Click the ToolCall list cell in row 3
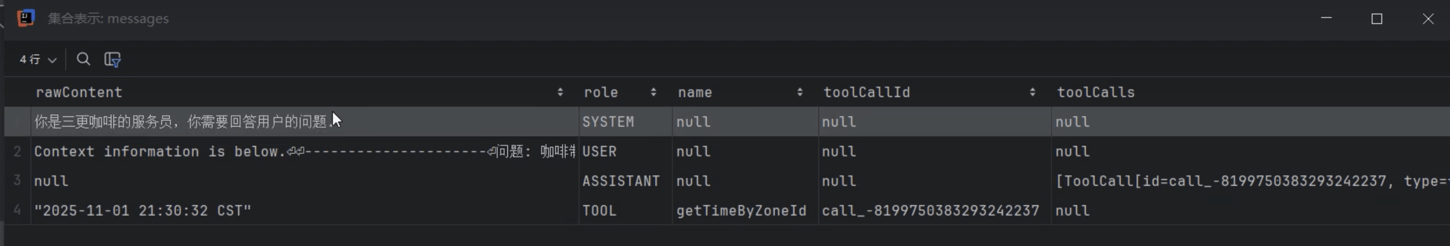The width and height of the screenshot is (1450, 246). coord(1238,181)
